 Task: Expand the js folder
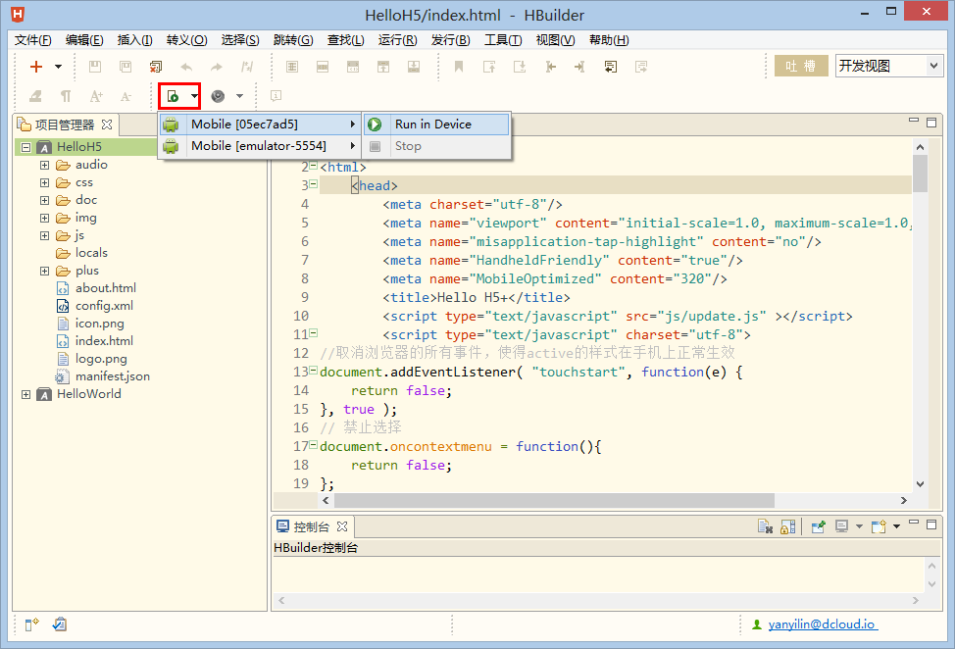click(x=44, y=235)
